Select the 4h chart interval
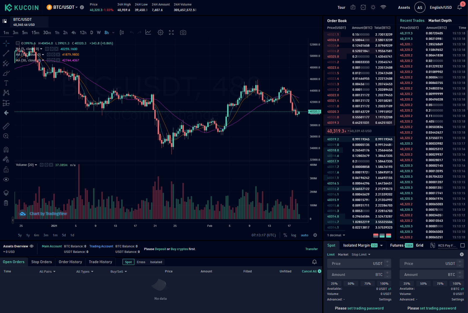The height and width of the screenshot is (313, 468). point(74,32)
